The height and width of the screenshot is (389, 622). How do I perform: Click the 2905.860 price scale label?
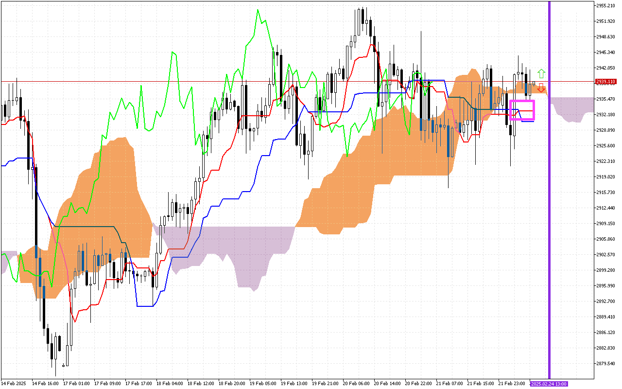(606, 239)
